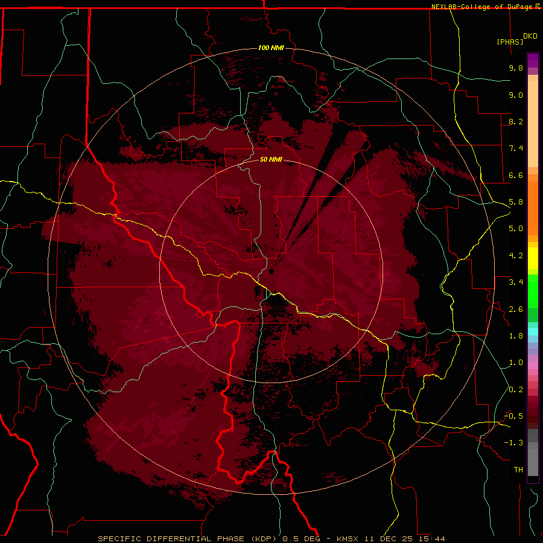
Task: Click the 9.0 value on the color scale
Action: click(x=516, y=95)
